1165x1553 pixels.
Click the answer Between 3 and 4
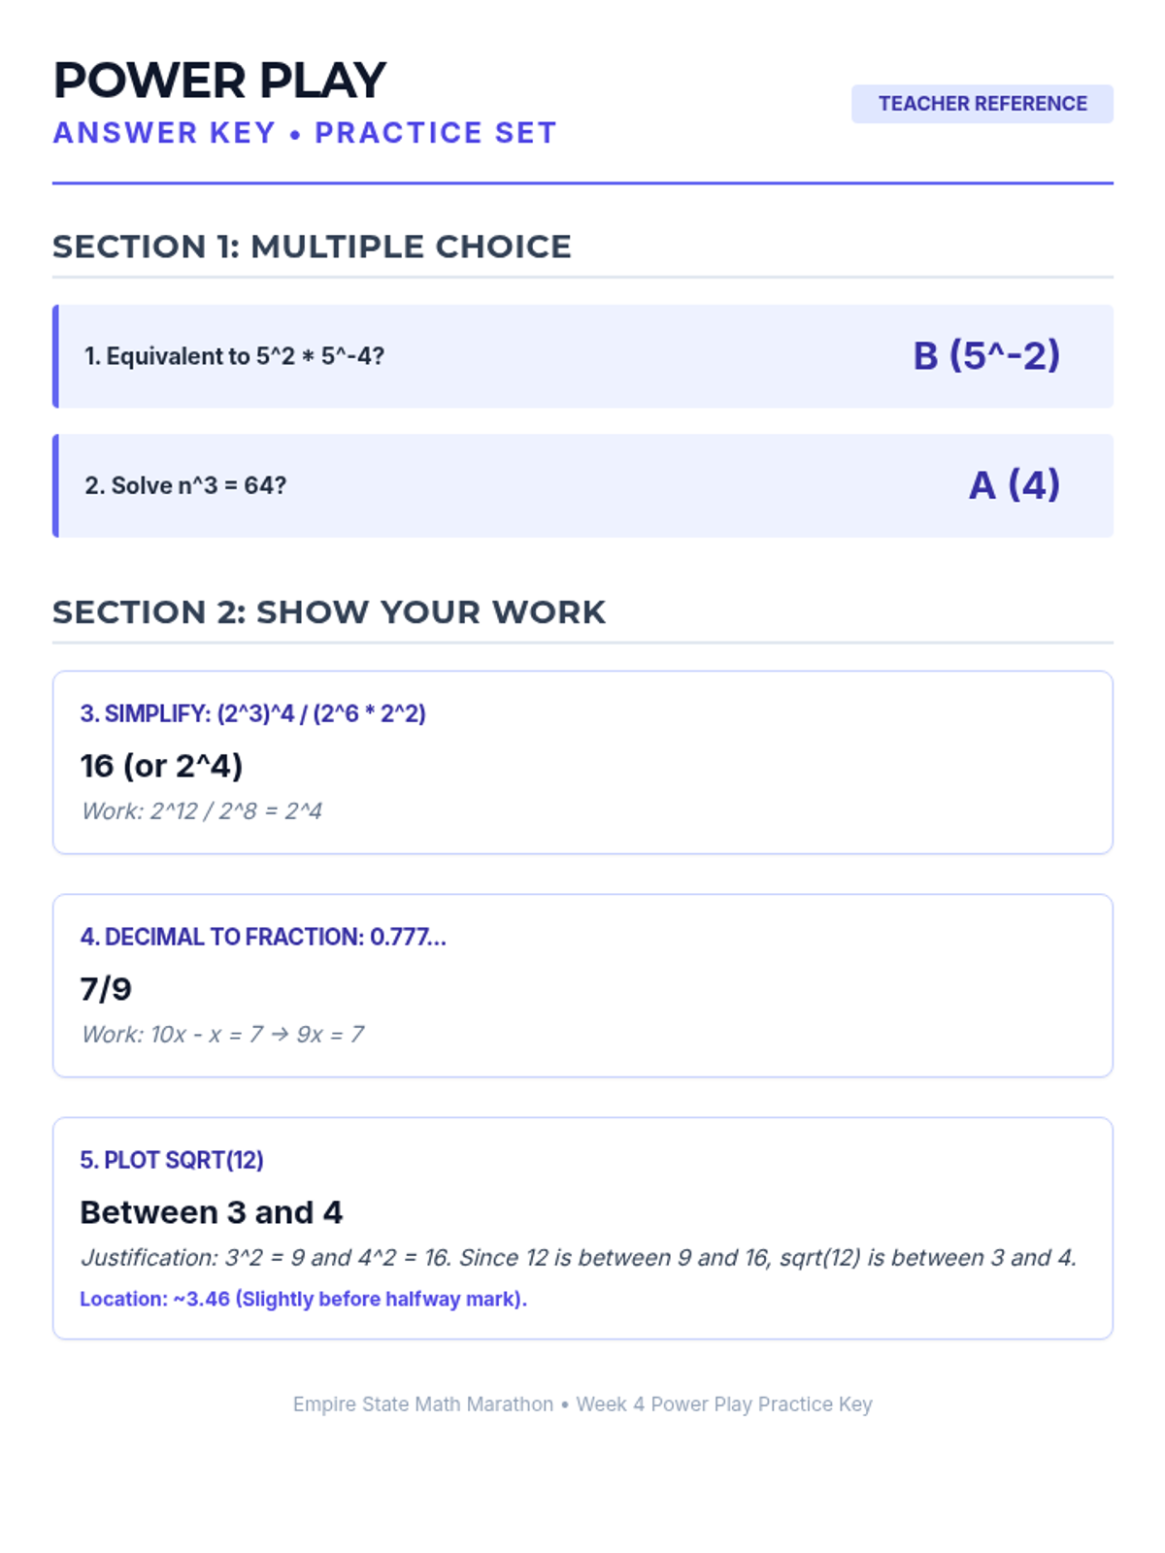click(x=212, y=1212)
